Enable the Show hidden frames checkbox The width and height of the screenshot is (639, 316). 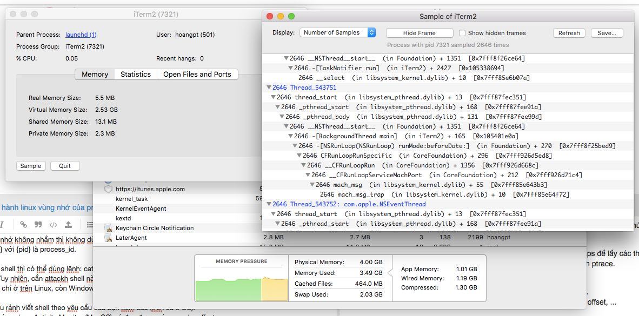click(462, 33)
